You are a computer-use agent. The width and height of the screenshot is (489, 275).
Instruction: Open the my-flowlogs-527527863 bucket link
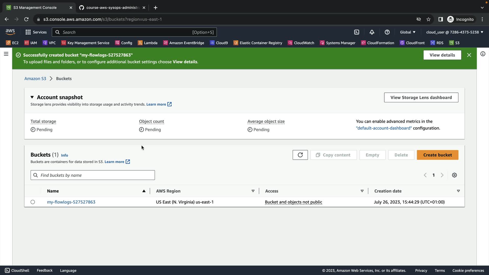(x=71, y=202)
